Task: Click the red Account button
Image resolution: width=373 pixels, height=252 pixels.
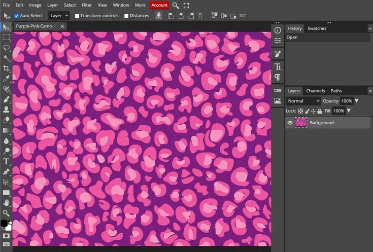Action: coord(159,5)
